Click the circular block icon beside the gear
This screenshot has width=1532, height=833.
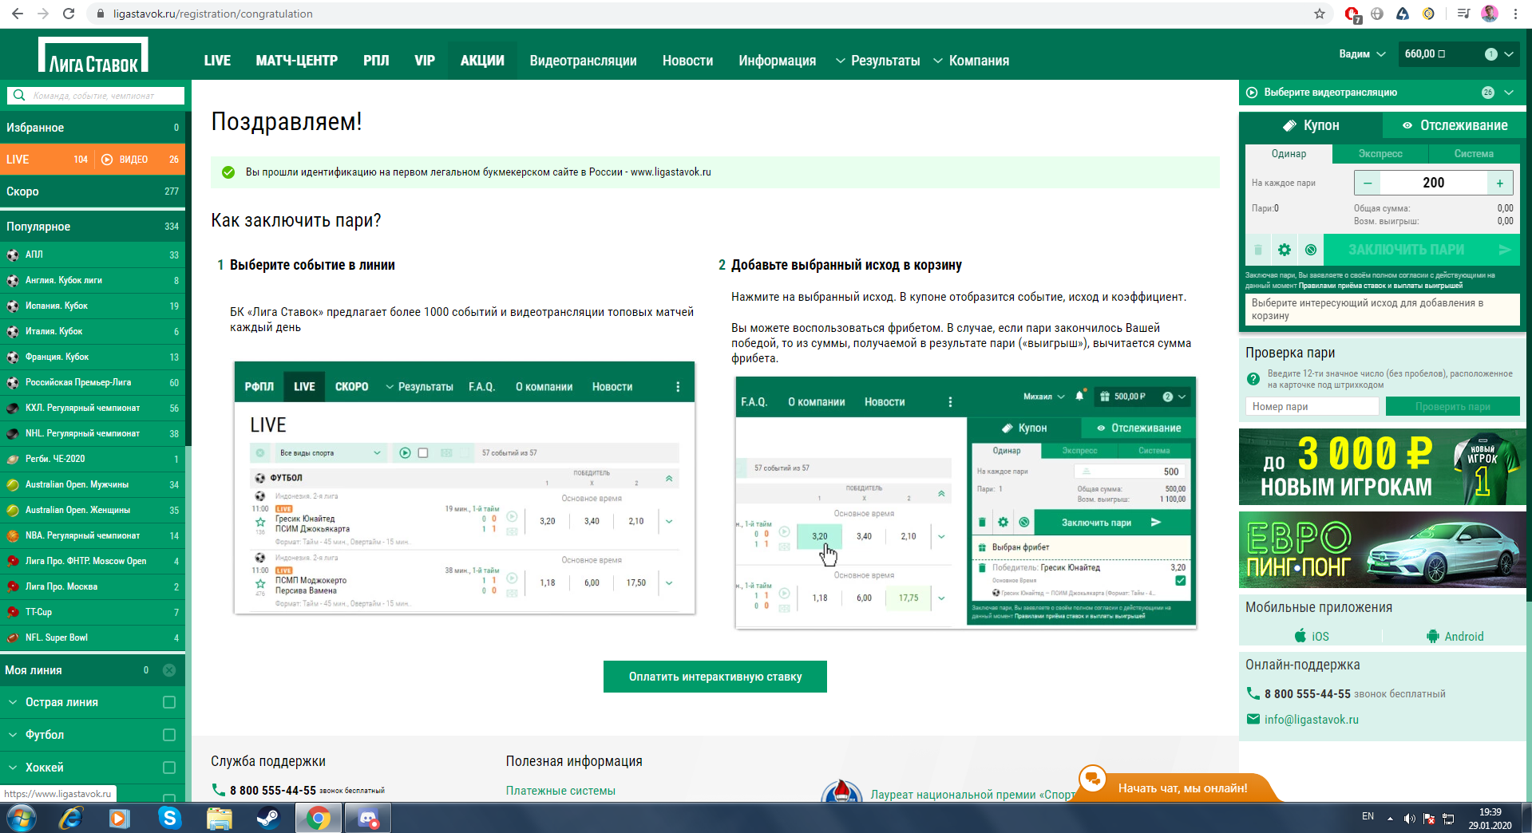point(1310,250)
